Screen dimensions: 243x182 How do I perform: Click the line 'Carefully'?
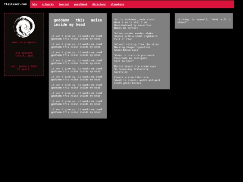pos(121,72)
